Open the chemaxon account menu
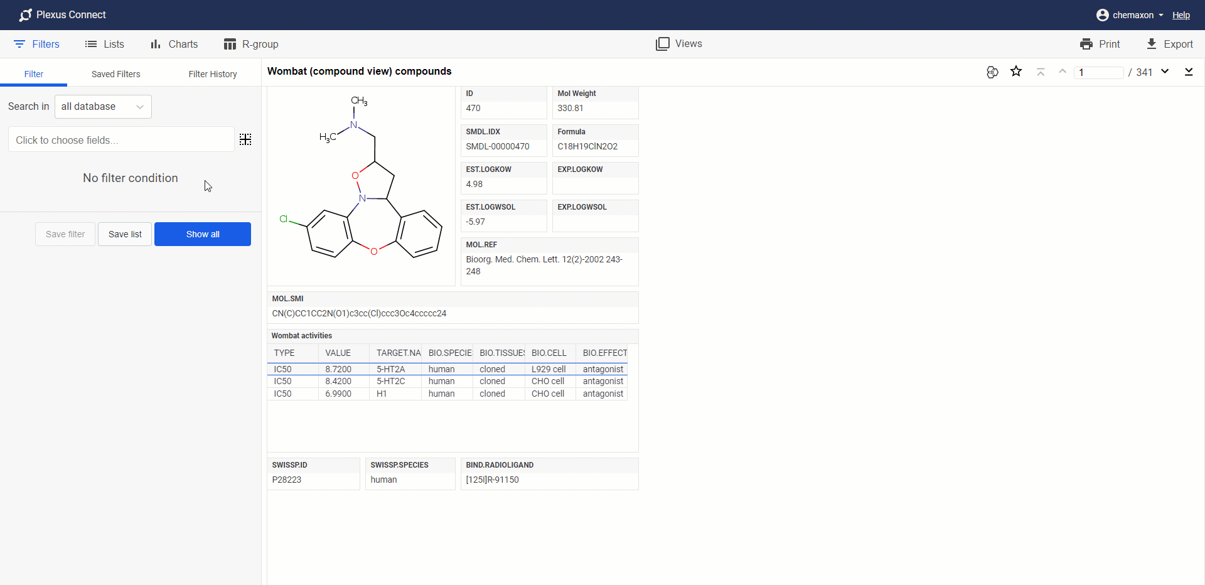1205x585 pixels. [1129, 14]
